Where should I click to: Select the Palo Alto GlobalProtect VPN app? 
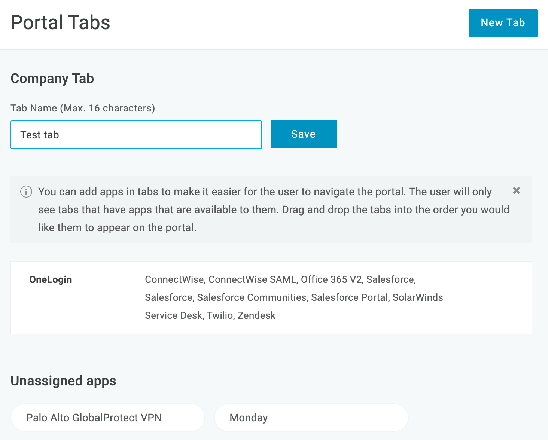[108, 418]
